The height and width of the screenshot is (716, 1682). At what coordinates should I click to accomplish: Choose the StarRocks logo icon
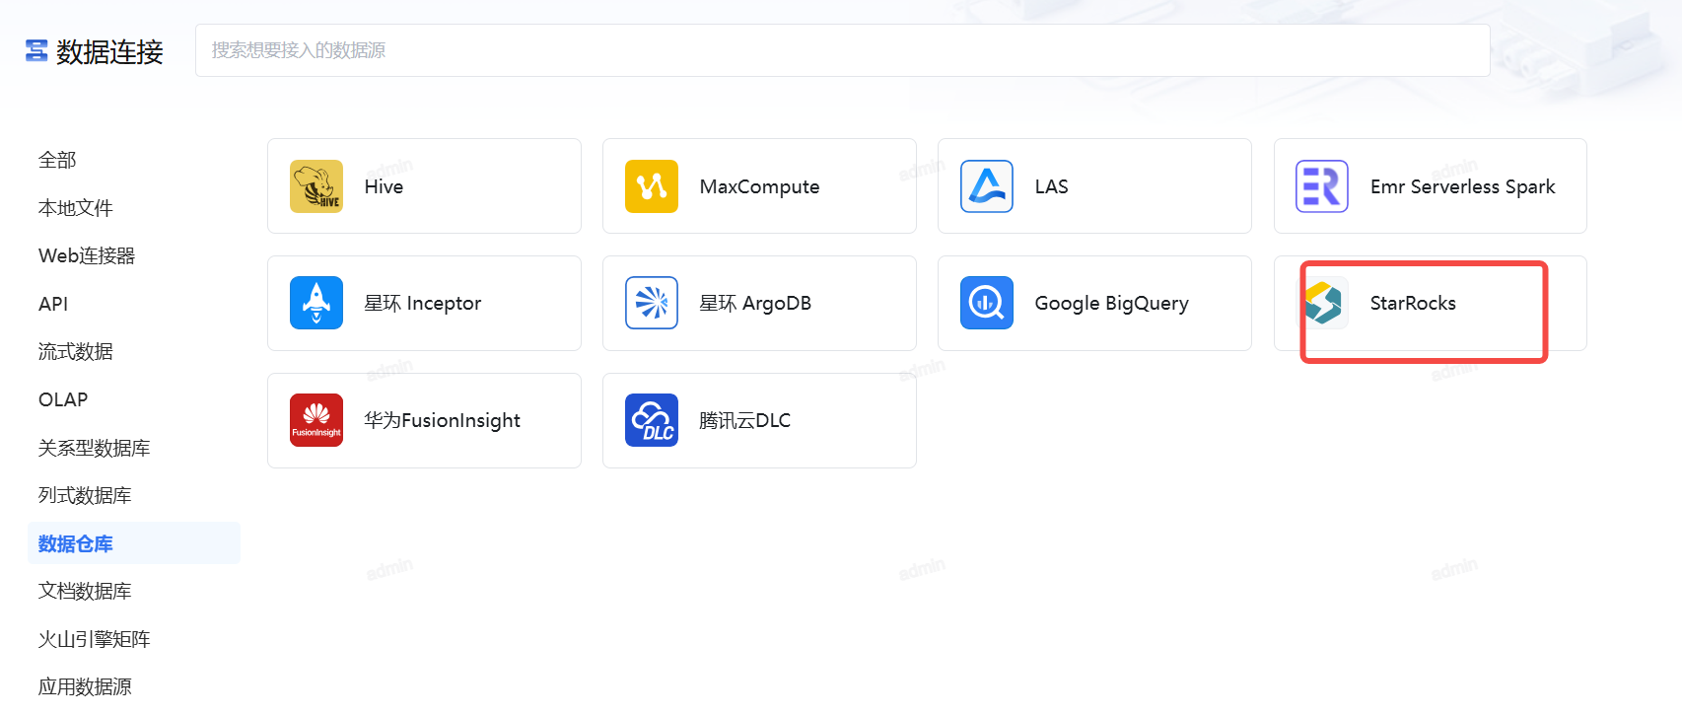1323,303
